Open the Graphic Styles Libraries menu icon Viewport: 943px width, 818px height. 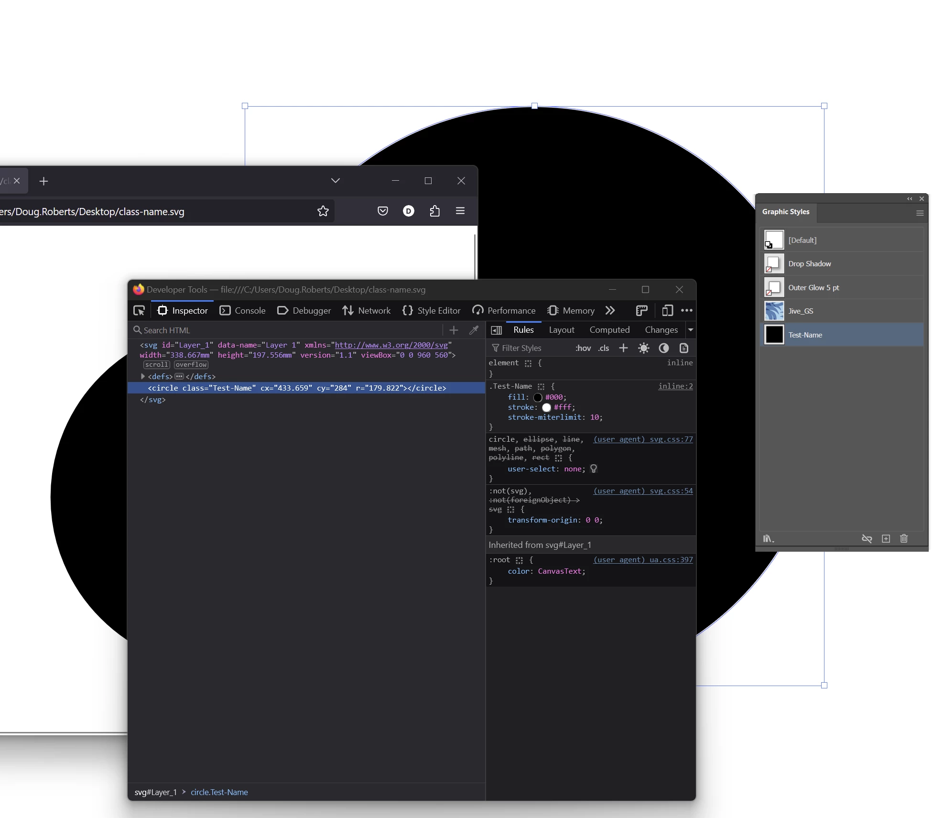coord(768,539)
